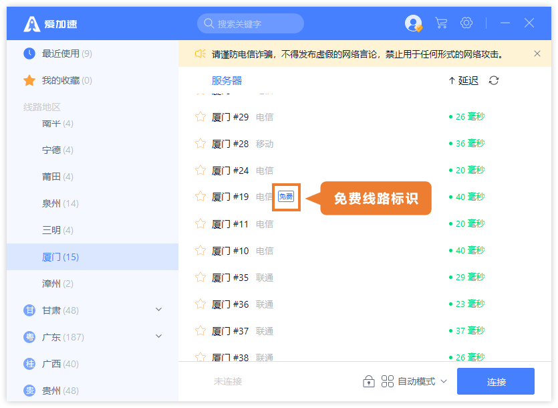Viewport: 558px width, 408px height.
Task: Favorite server 厦门 #36 with its star
Action: 200,304
